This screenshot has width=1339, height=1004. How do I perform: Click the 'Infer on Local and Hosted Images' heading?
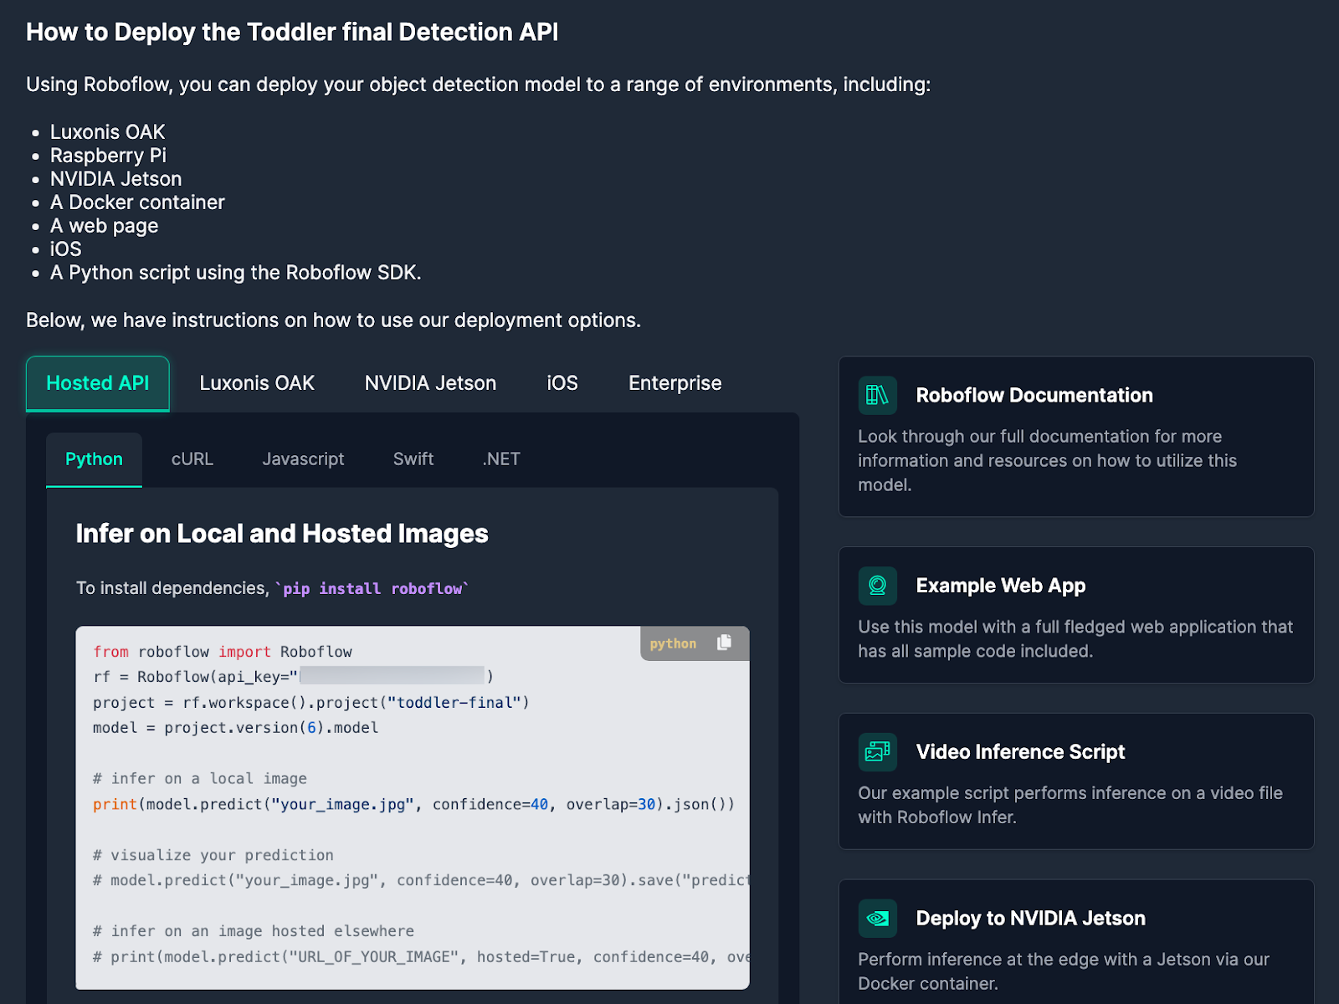(282, 534)
